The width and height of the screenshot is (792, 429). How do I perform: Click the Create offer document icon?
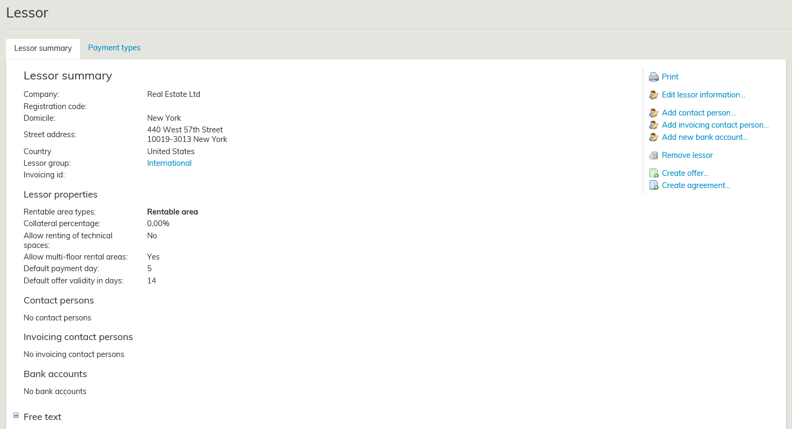[654, 174]
